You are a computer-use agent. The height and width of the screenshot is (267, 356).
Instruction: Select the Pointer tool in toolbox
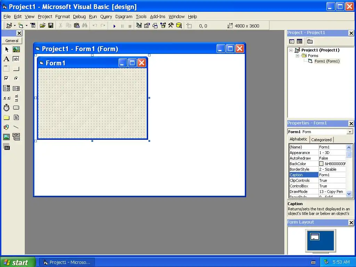pos(7,49)
